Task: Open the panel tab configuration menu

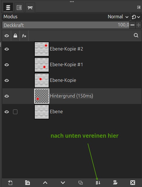Action: (x=139, y=7)
